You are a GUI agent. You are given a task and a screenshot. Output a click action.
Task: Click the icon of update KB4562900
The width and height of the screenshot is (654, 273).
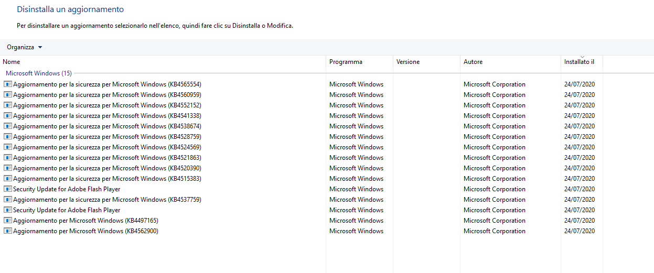(x=8, y=231)
